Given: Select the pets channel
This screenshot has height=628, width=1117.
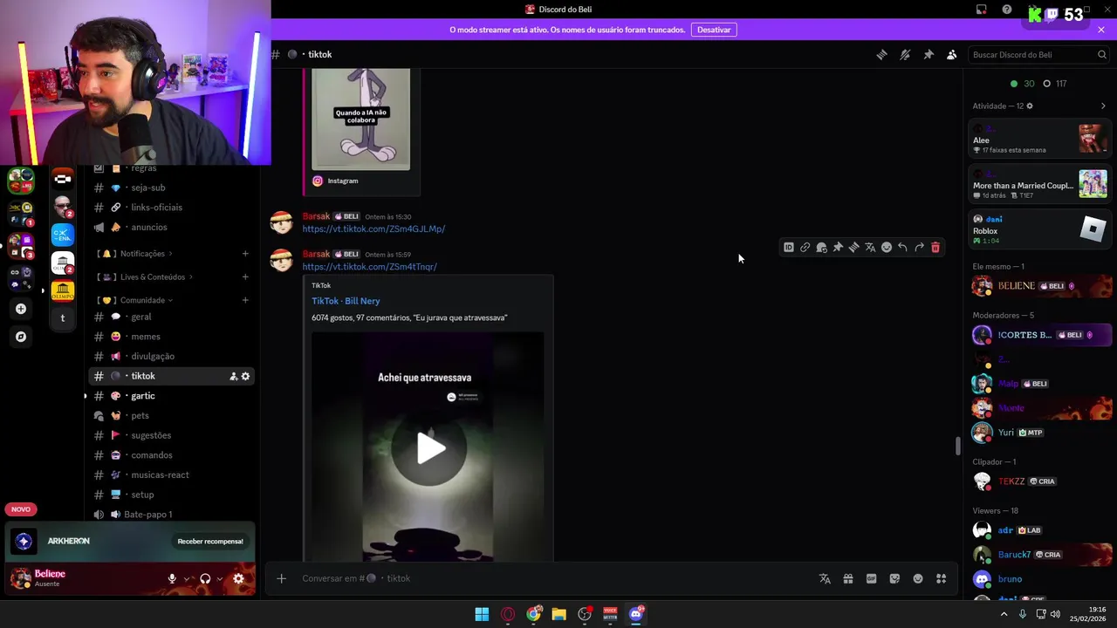Looking at the screenshot, I should pyautogui.click(x=171, y=415).
